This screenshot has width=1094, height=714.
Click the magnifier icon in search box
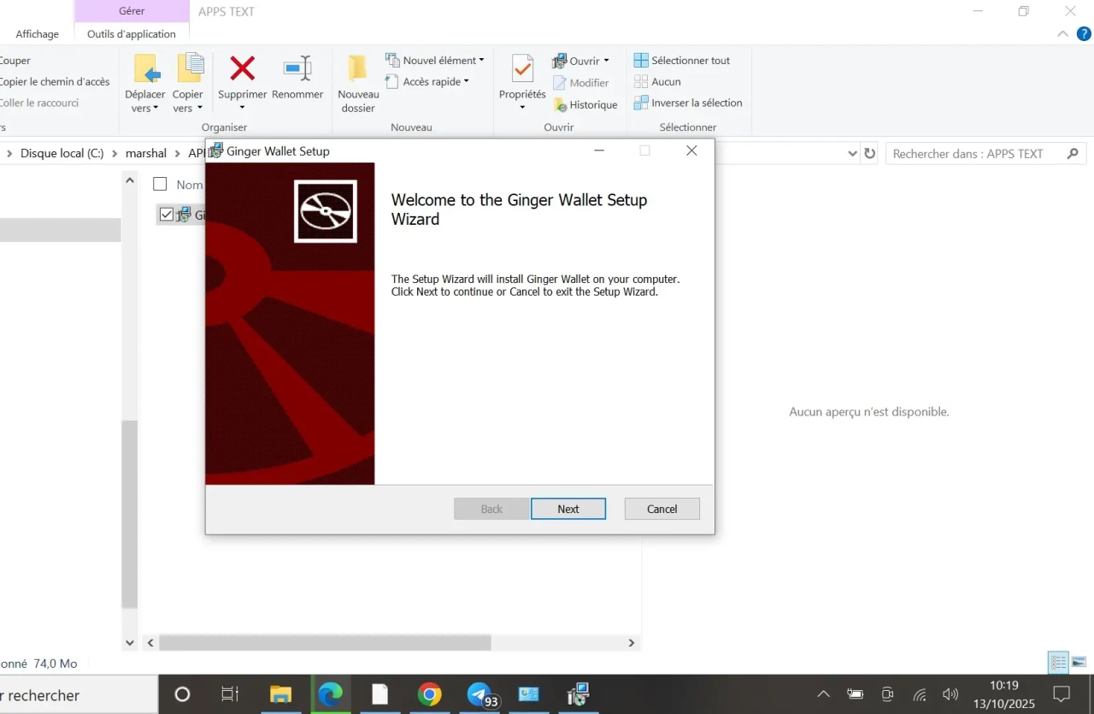tap(1073, 154)
